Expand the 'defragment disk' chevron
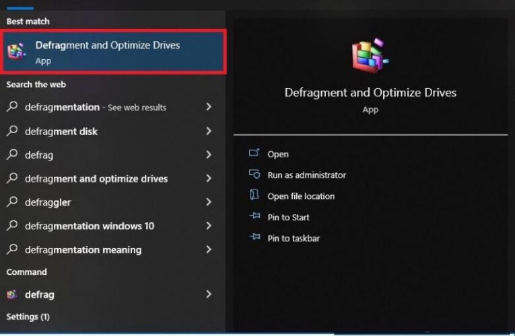Image resolution: width=515 pixels, height=336 pixels. (209, 131)
